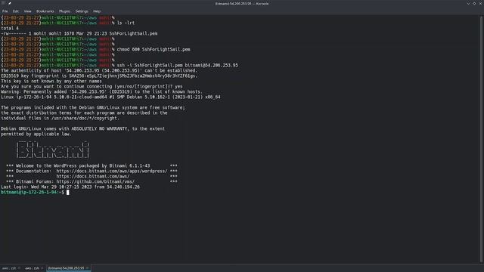This screenshot has height=272, width=484.
Task: Close the bitnami 54.206.253.95 tab
Action: [x=88, y=268]
